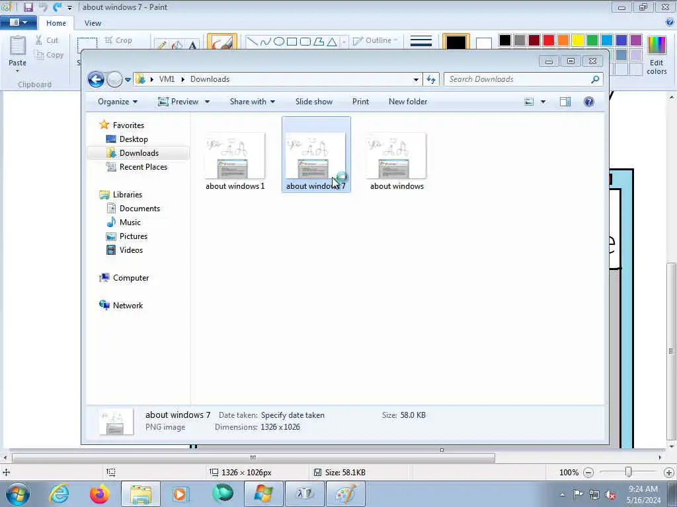Open the view options dropdown arrow
This screenshot has height=507, width=677.
(x=543, y=102)
